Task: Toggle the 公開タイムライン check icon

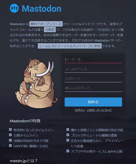Action: tap(10, 135)
